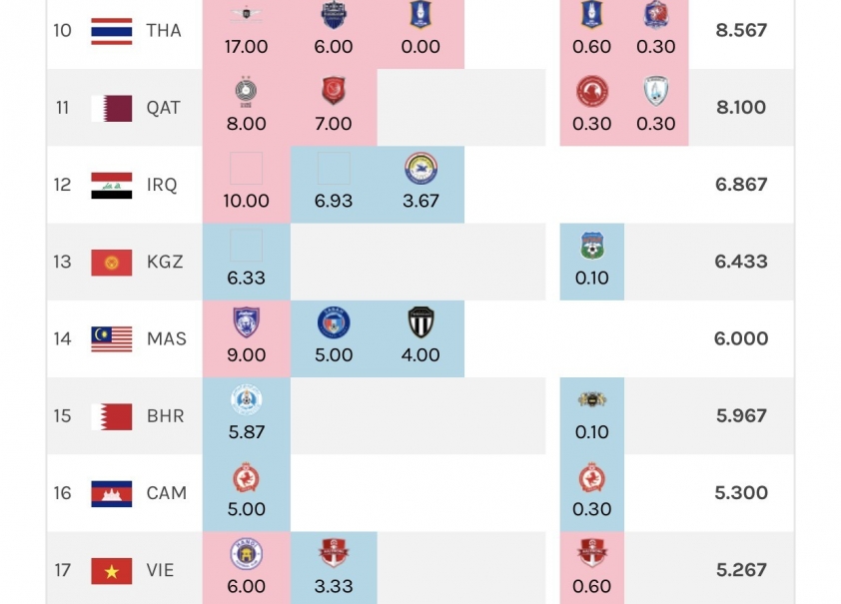The height and width of the screenshot is (604, 841).
Task: Click the CAM country label
Action: tap(166, 493)
